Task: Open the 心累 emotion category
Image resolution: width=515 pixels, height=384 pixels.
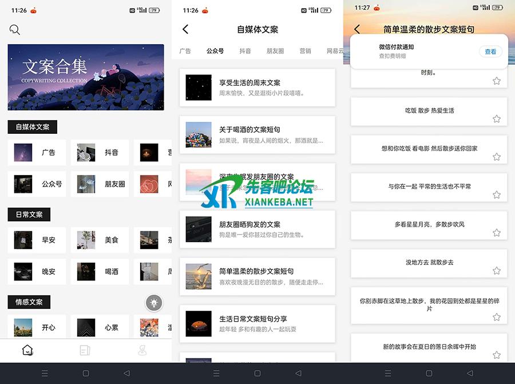Action: pyautogui.click(x=100, y=328)
